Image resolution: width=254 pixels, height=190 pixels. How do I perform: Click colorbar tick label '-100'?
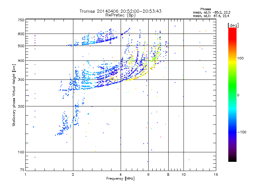pos(242,132)
